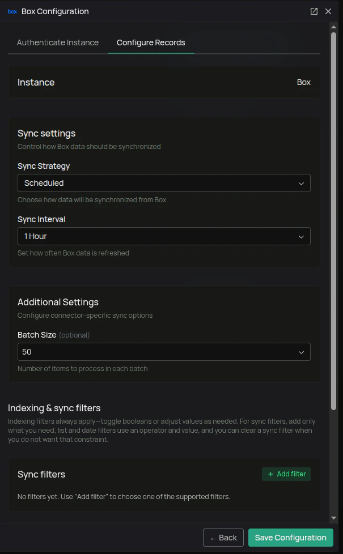Select the Configure Records tab

tap(151, 42)
